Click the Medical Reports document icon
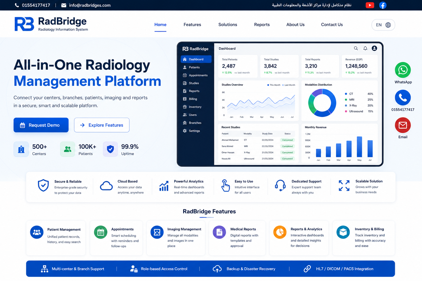 [x=219, y=232]
